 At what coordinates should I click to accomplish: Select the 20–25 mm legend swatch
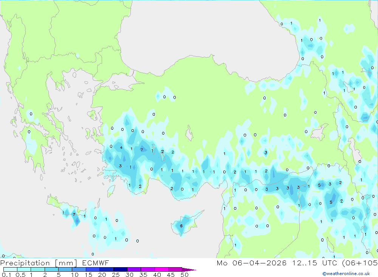(107, 269)
